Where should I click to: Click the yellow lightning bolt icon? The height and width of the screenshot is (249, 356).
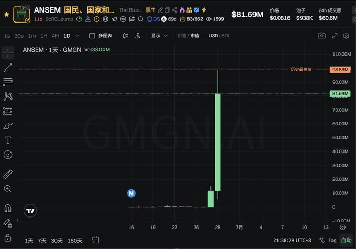pos(204,10)
